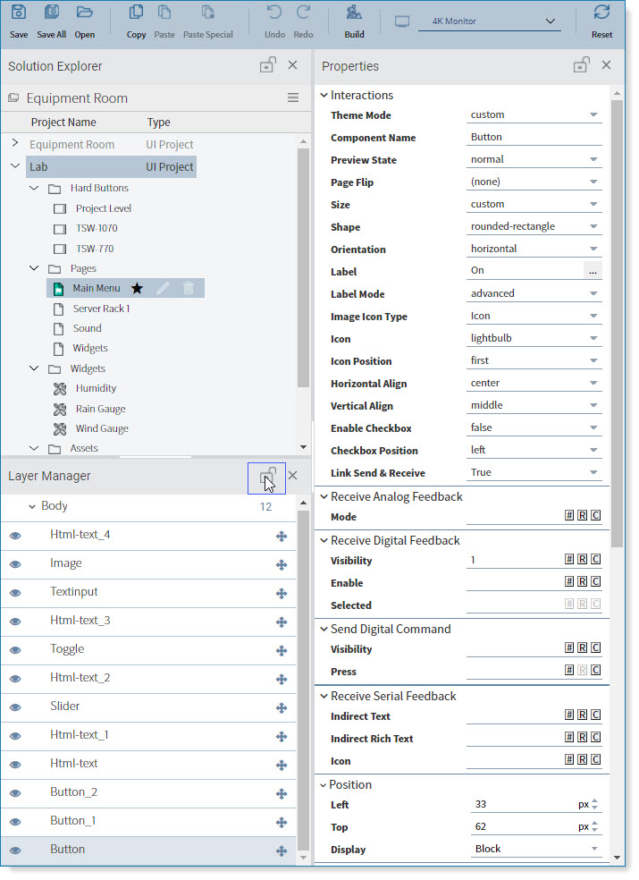639x880 pixels.
Task: Select the Project Level item
Action: (104, 208)
